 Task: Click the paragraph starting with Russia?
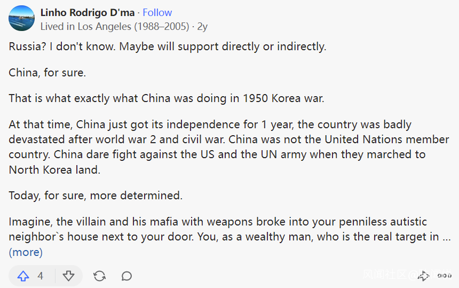[167, 46]
